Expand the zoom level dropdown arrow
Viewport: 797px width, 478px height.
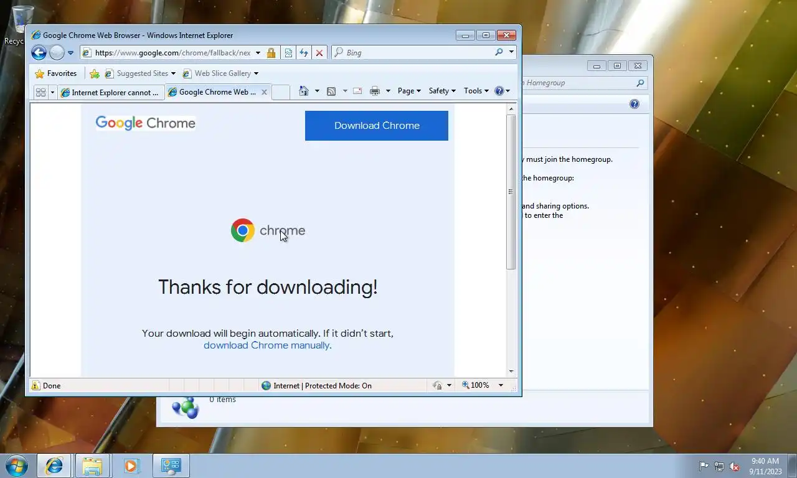[500, 385]
